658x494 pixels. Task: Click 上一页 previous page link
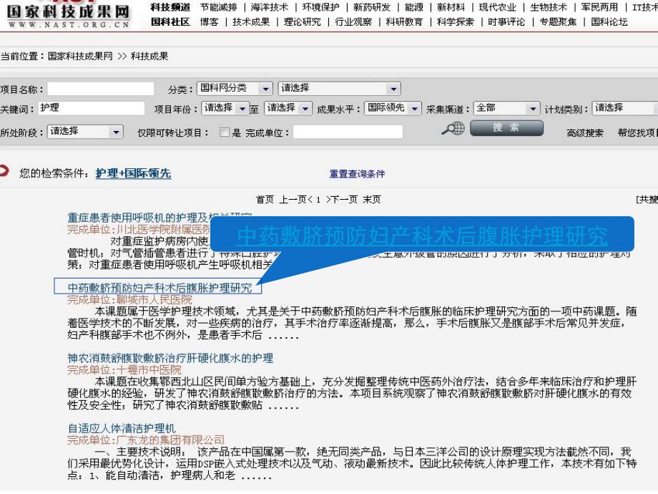(293, 200)
